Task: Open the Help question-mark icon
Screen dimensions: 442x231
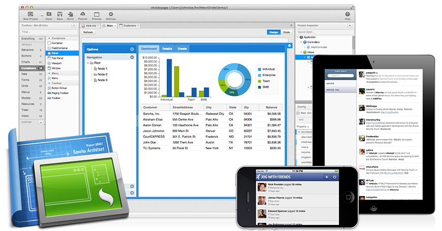Action: (x=348, y=14)
